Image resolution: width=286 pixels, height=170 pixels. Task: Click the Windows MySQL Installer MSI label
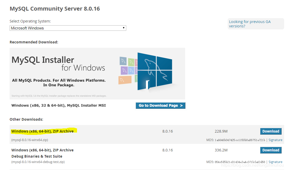tap(59, 105)
